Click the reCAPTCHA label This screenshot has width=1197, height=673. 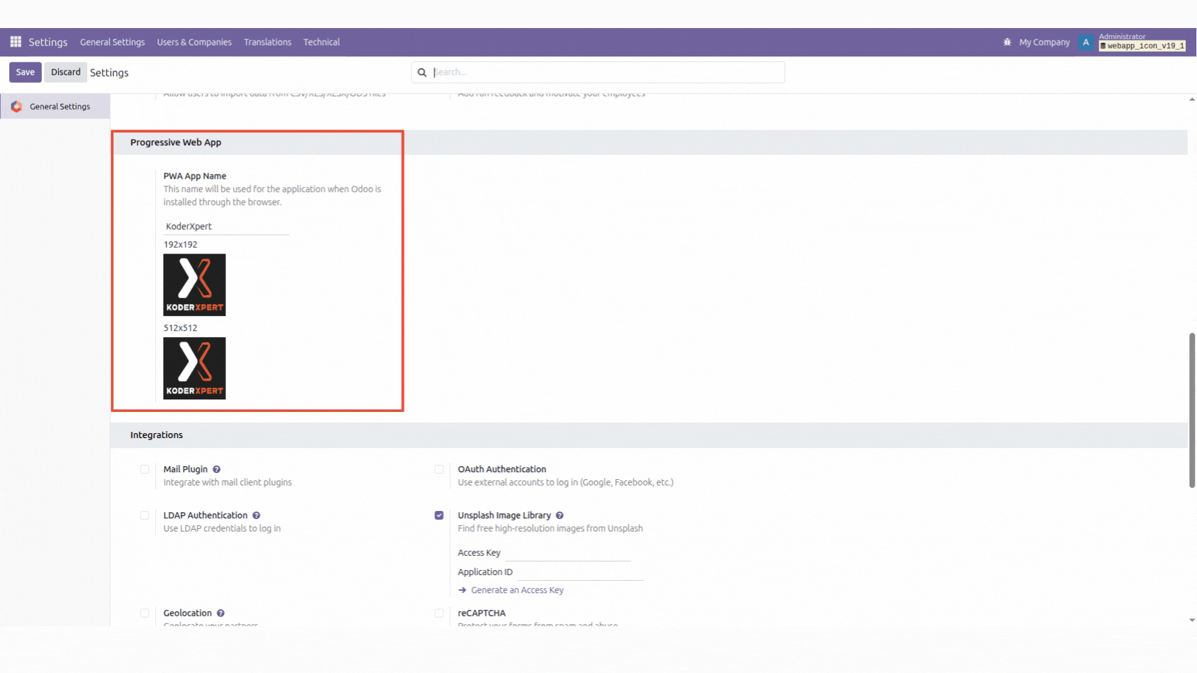coord(481,613)
